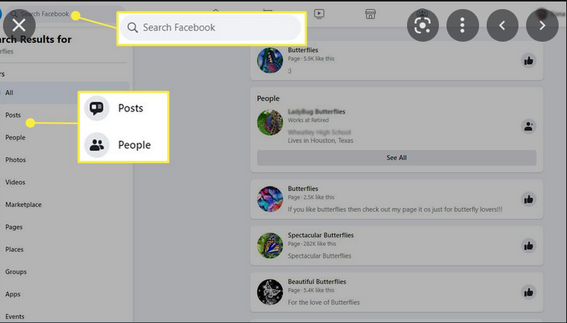Open the Butterflies 2.5K page profile picture
Image resolution: width=567 pixels, height=323 pixels.
point(270,199)
